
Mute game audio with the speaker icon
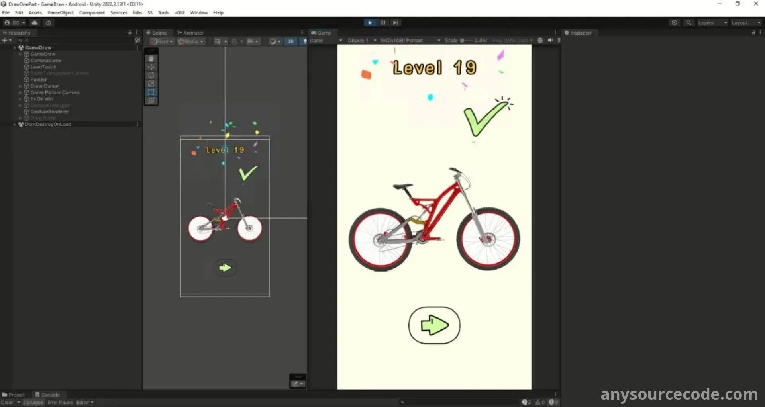(550, 40)
